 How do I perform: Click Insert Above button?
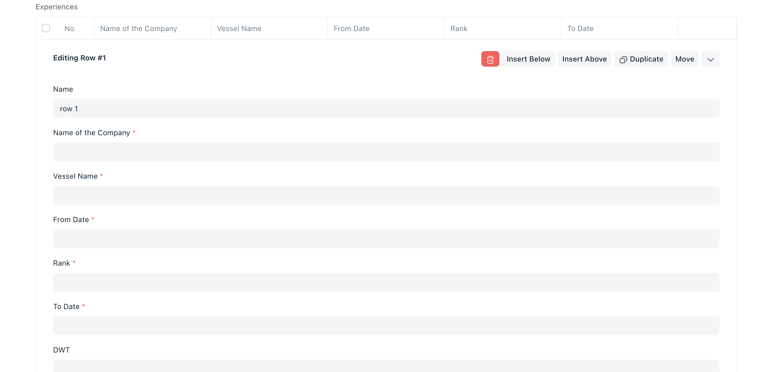[x=584, y=59]
